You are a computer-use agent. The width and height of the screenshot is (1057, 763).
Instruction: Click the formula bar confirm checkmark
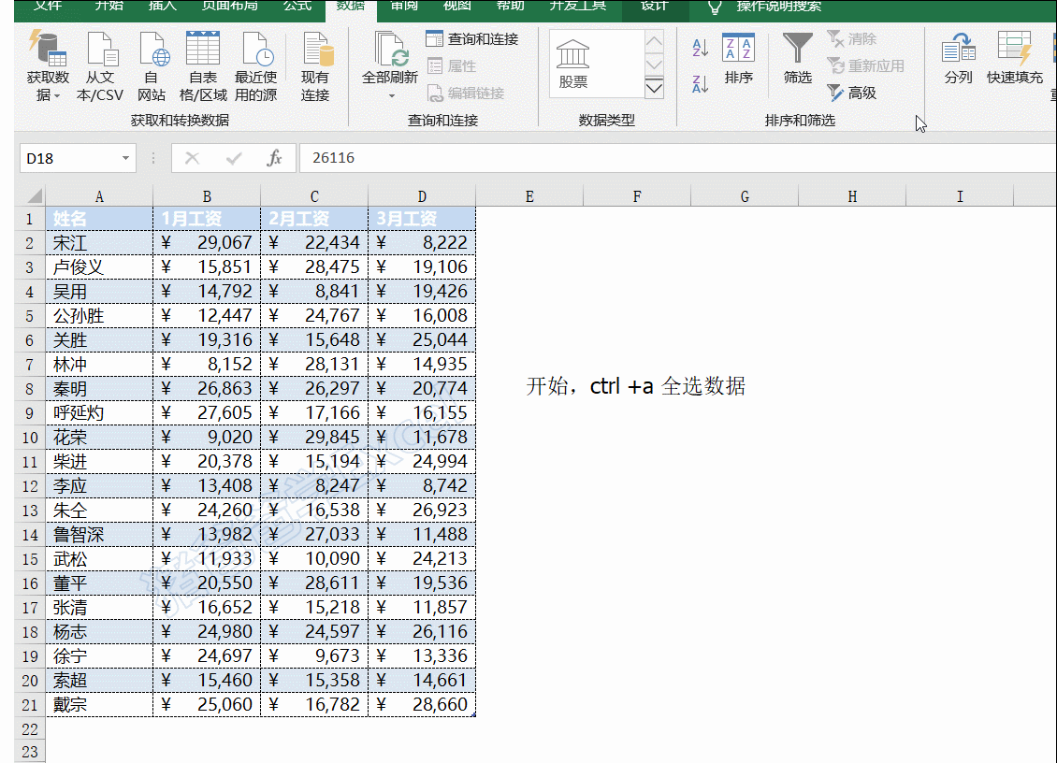click(234, 158)
